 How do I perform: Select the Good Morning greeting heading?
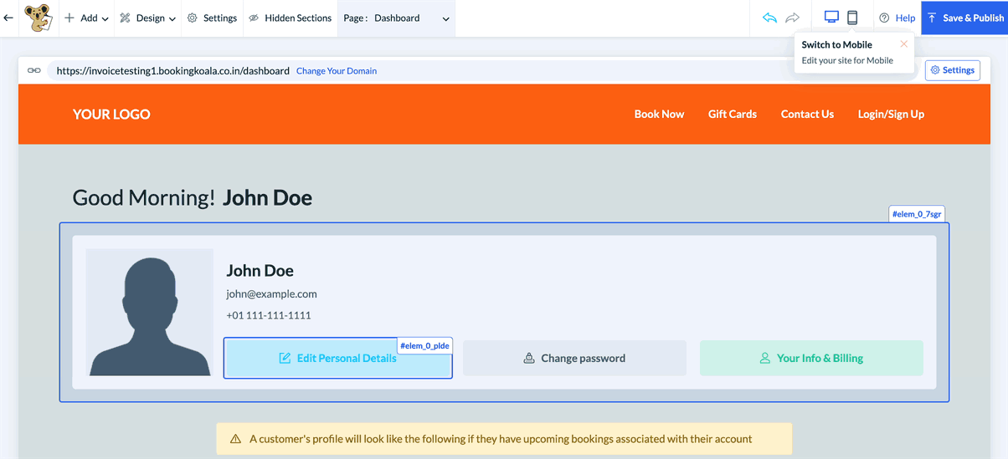pos(193,198)
